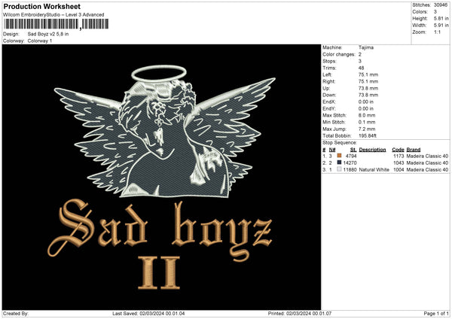Viewport: 452px width, 319px height.
Task: Click the embroidered 'Sad boyz' lettering
Action: tap(160, 229)
